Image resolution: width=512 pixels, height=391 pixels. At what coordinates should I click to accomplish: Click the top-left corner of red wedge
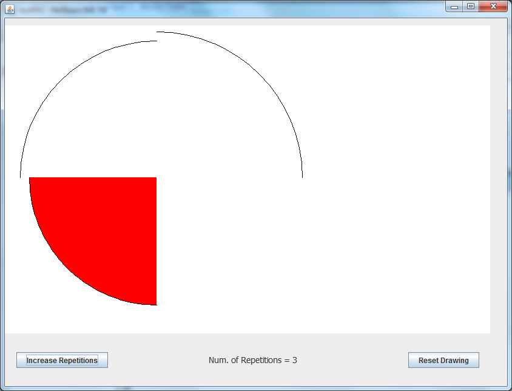[x=31, y=178]
